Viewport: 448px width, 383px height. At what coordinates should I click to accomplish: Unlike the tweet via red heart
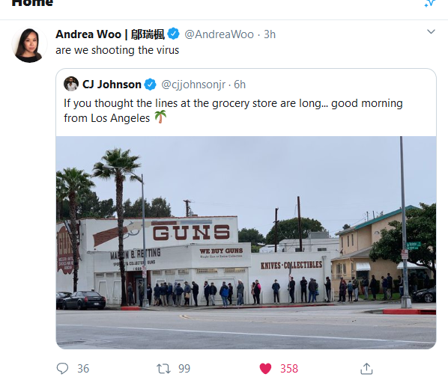pos(265,369)
